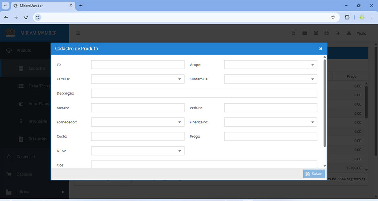Click the hourglass icon in top bar

(293, 33)
